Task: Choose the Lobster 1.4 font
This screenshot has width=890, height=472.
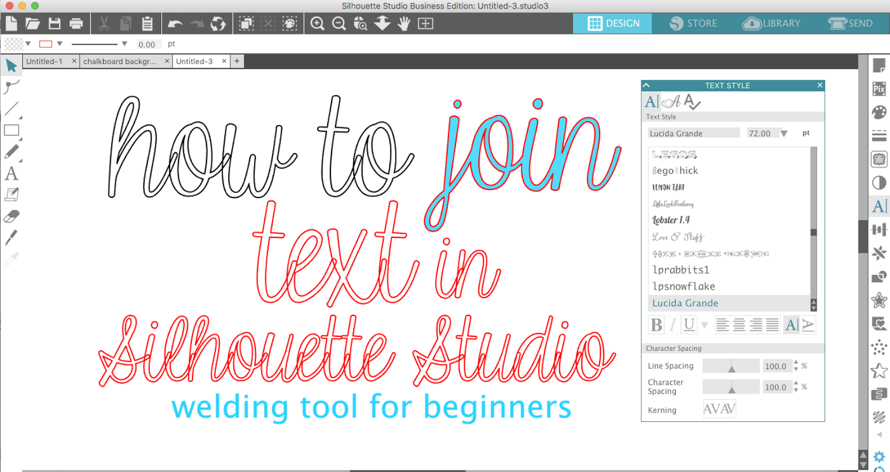Action: pos(671,220)
